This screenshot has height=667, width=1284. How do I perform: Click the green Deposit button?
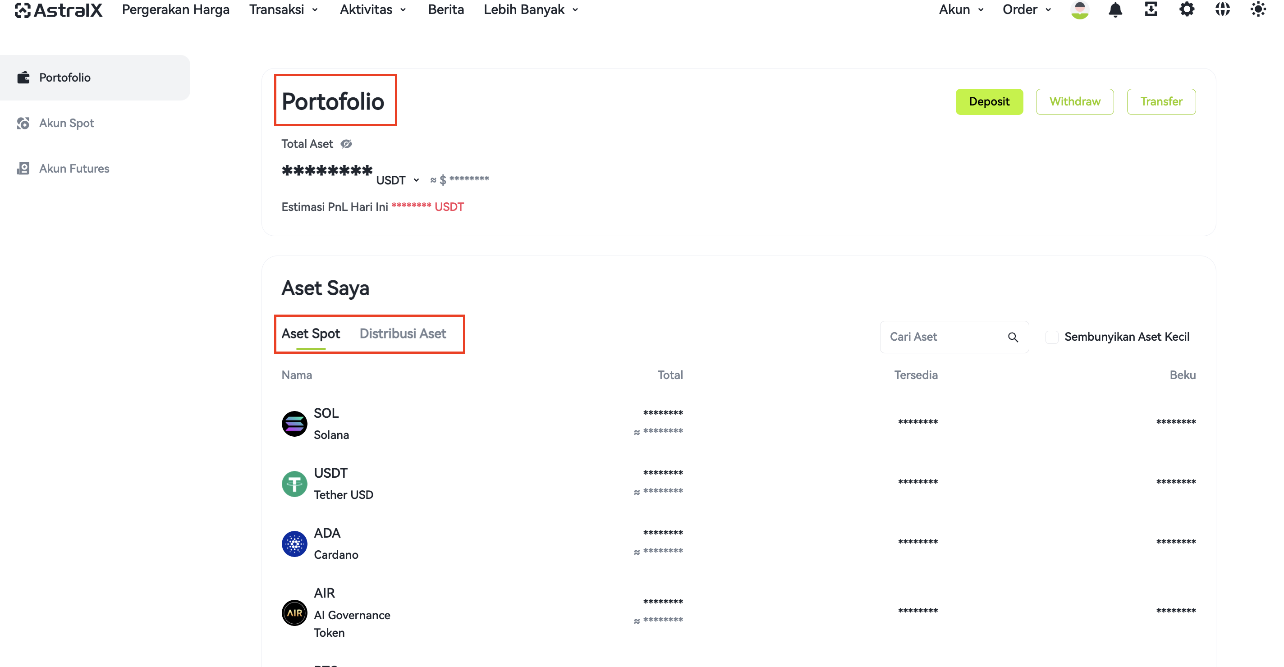coord(989,101)
